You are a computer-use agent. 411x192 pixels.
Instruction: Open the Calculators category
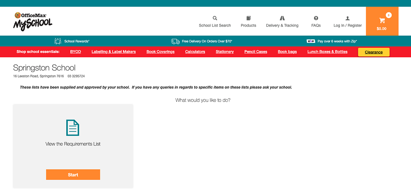[195, 52]
